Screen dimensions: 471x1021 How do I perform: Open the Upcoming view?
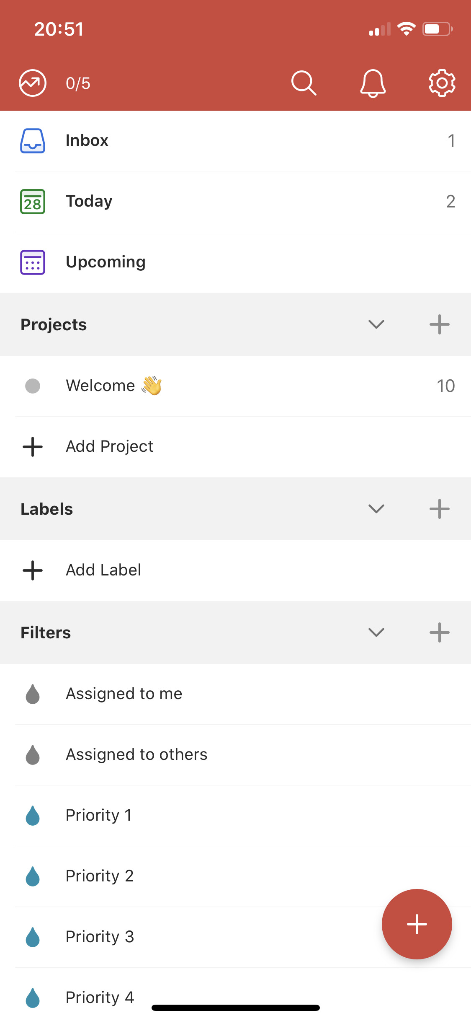[x=106, y=262]
